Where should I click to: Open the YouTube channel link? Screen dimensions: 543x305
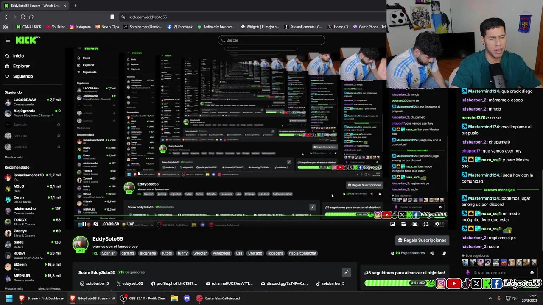pyautogui.click(x=229, y=283)
